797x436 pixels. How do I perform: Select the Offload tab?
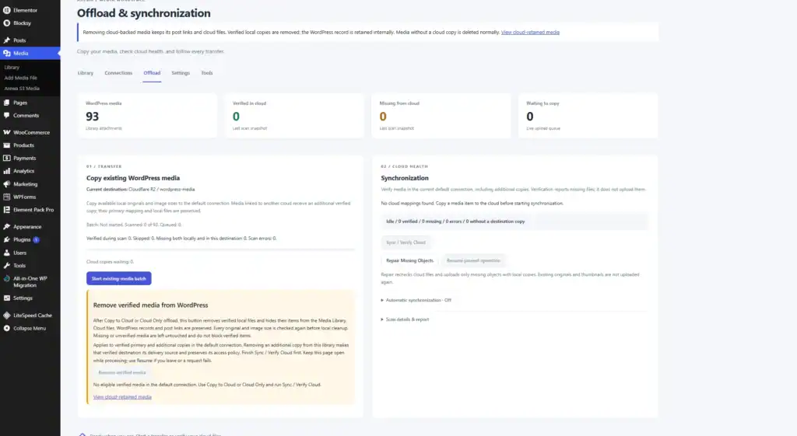152,72
